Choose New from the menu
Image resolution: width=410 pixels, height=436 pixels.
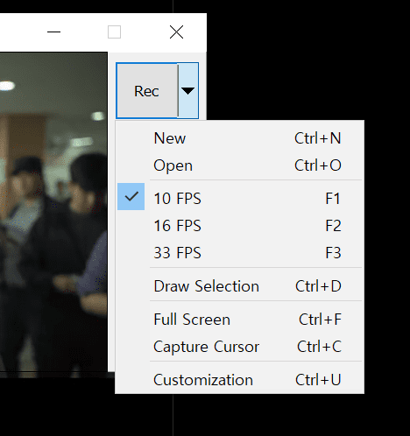click(240, 138)
